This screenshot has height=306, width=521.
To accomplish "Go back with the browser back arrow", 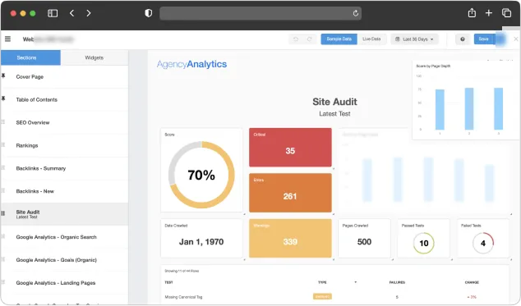I will point(71,13).
